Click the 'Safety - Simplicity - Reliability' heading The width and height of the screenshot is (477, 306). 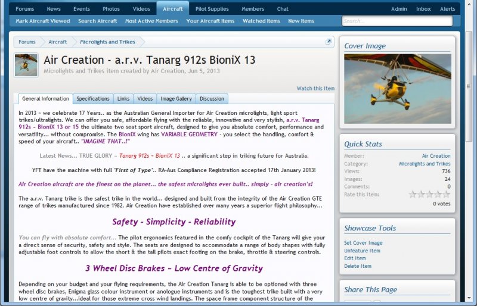pos(174,222)
